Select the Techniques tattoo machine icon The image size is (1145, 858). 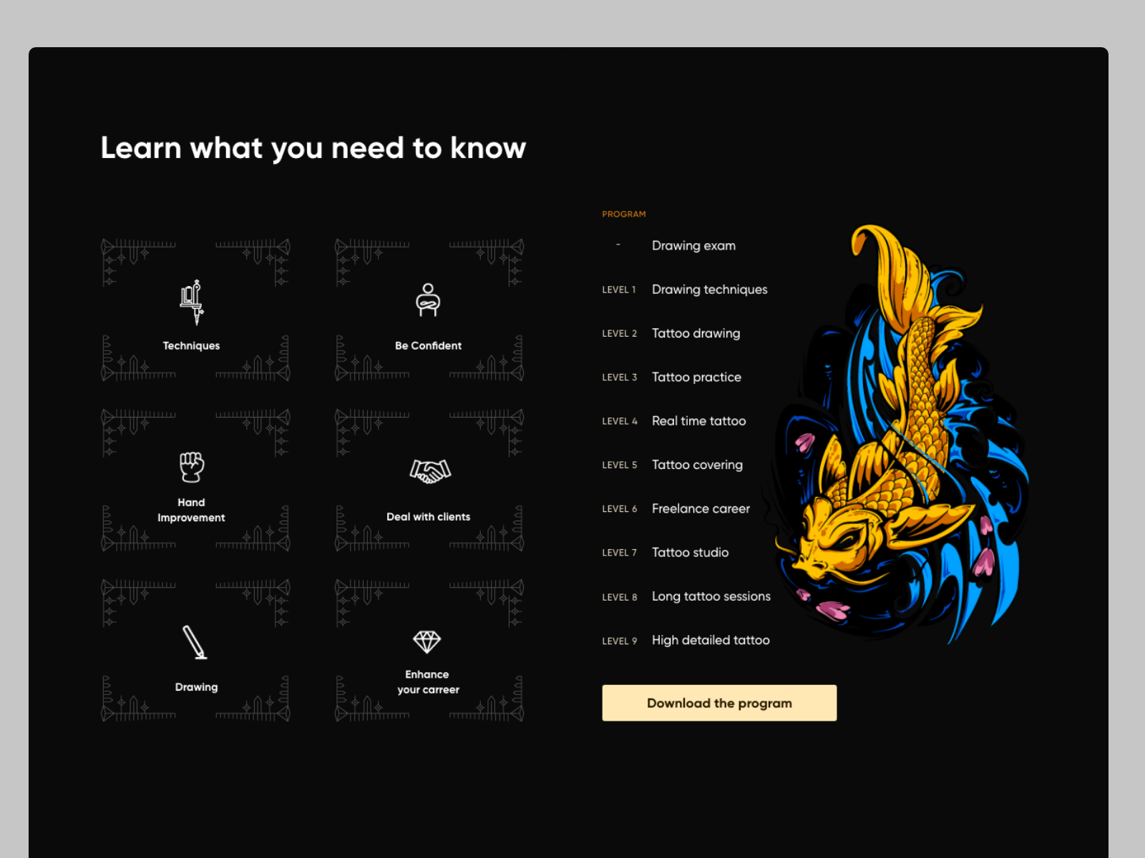coord(190,304)
